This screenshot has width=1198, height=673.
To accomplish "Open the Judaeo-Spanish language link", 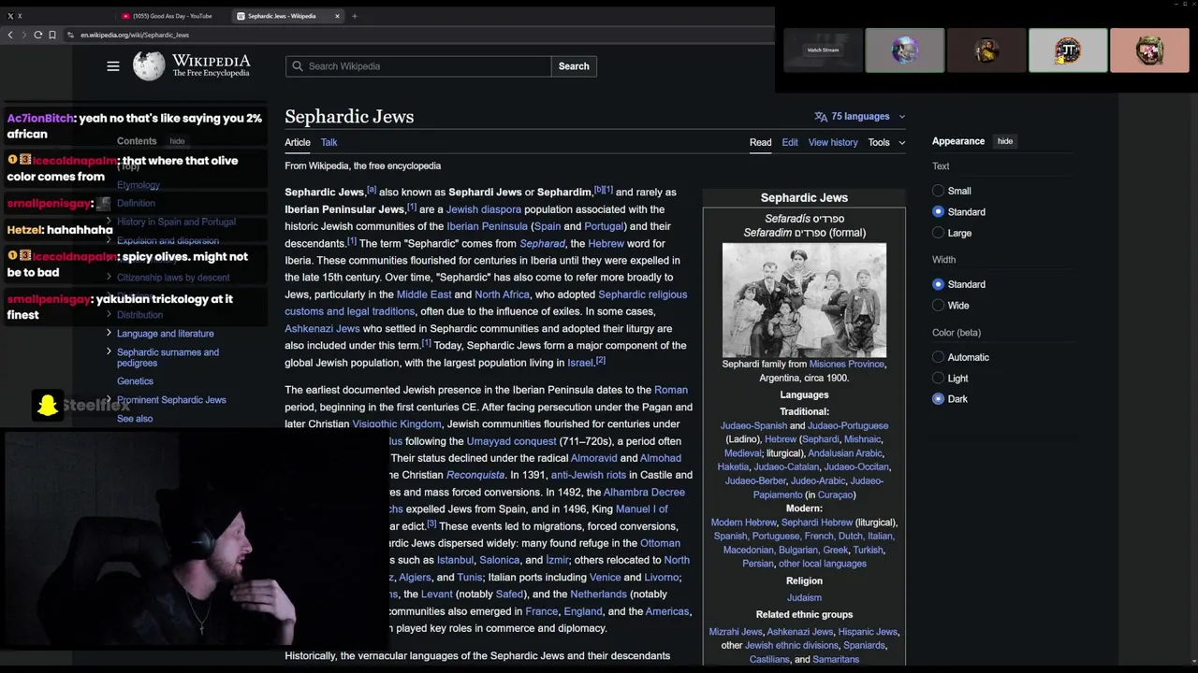I will (753, 426).
